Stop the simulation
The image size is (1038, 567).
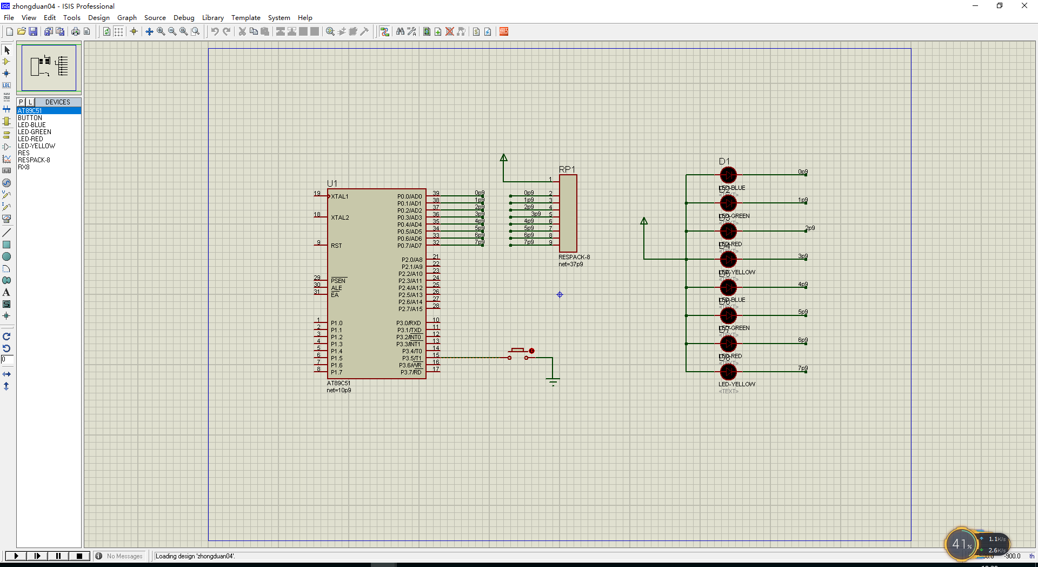pos(79,556)
